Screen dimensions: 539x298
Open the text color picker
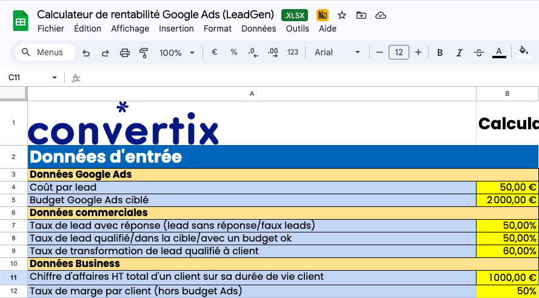pyautogui.click(x=499, y=53)
